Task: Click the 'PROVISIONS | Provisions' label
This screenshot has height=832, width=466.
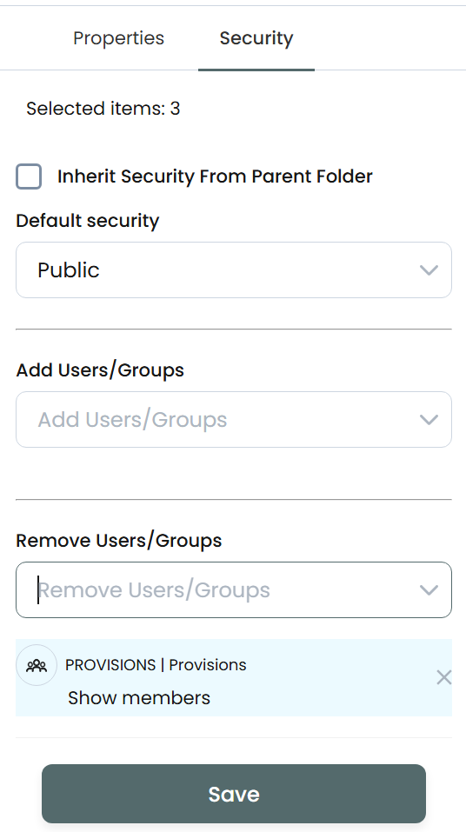Action: 156,665
